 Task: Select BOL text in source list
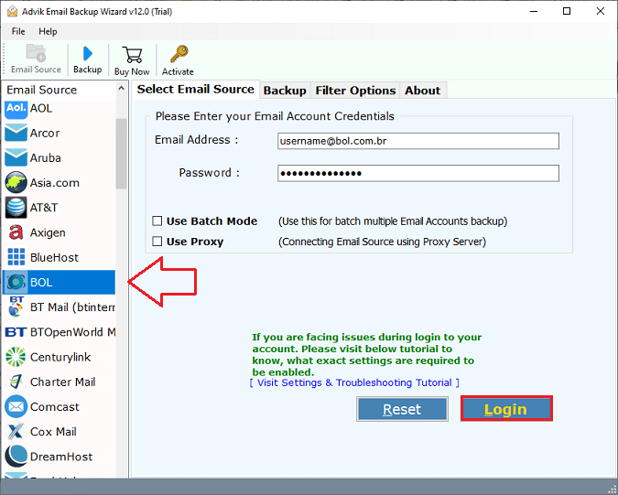(x=41, y=283)
